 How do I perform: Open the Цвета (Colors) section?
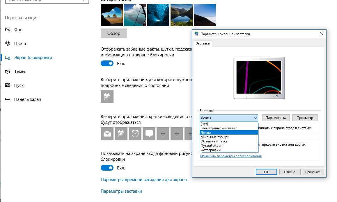click(x=20, y=44)
